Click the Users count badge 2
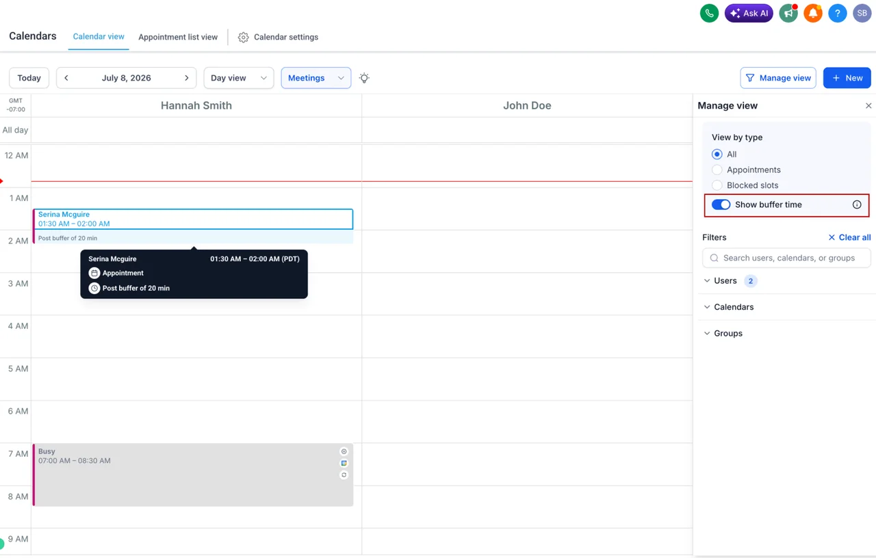The width and height of the screenshot is (876, 558). pyautogui.click(x=750, y=281)
